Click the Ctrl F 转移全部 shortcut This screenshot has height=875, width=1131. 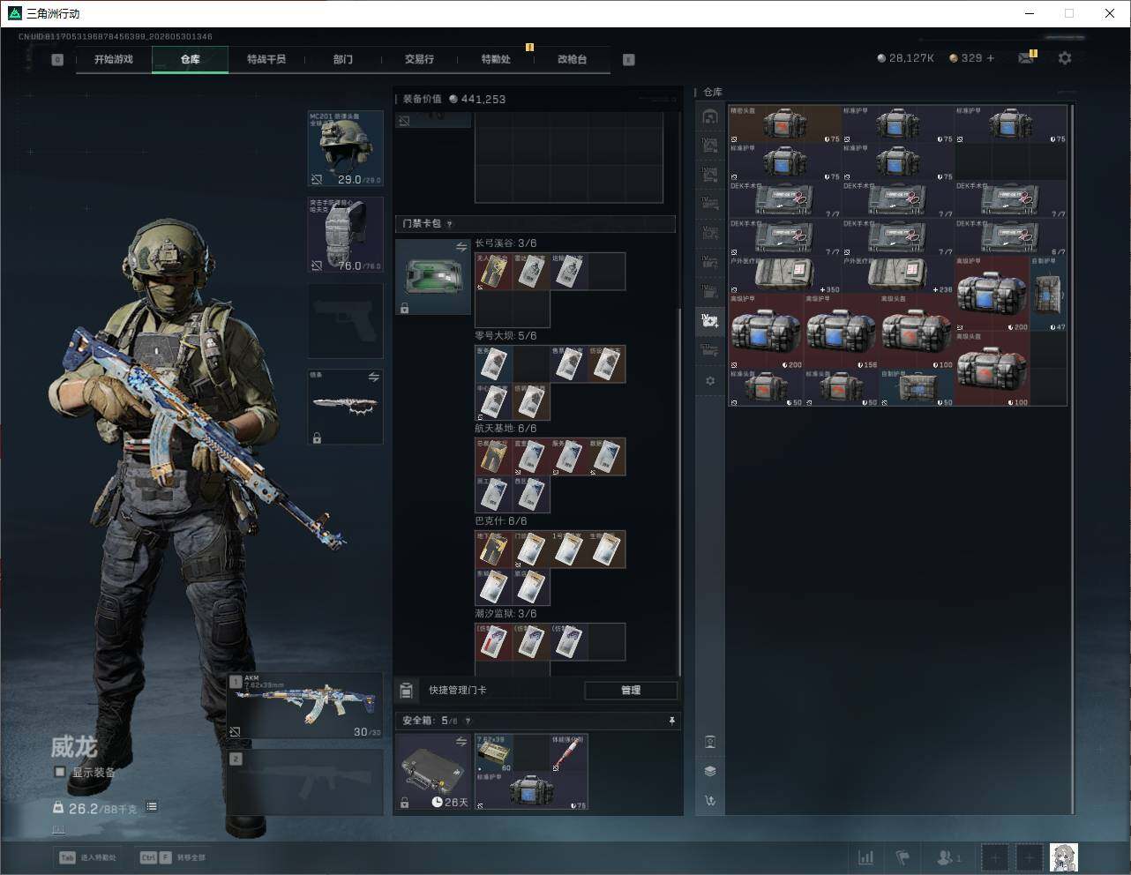172,857
